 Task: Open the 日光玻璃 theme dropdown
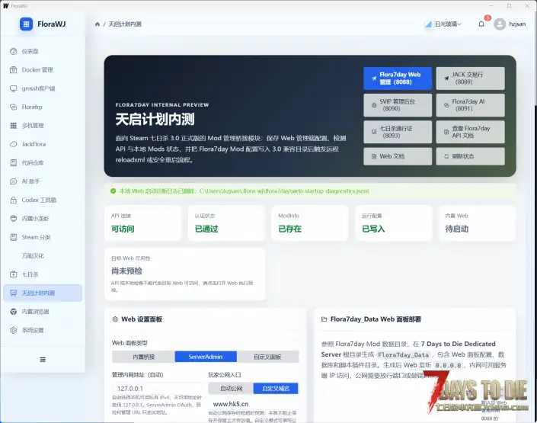[x=443, y=24]
